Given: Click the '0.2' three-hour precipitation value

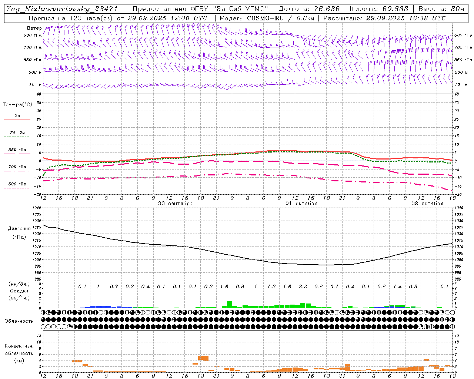Looking at the screenshot, I should coord(208,286).
